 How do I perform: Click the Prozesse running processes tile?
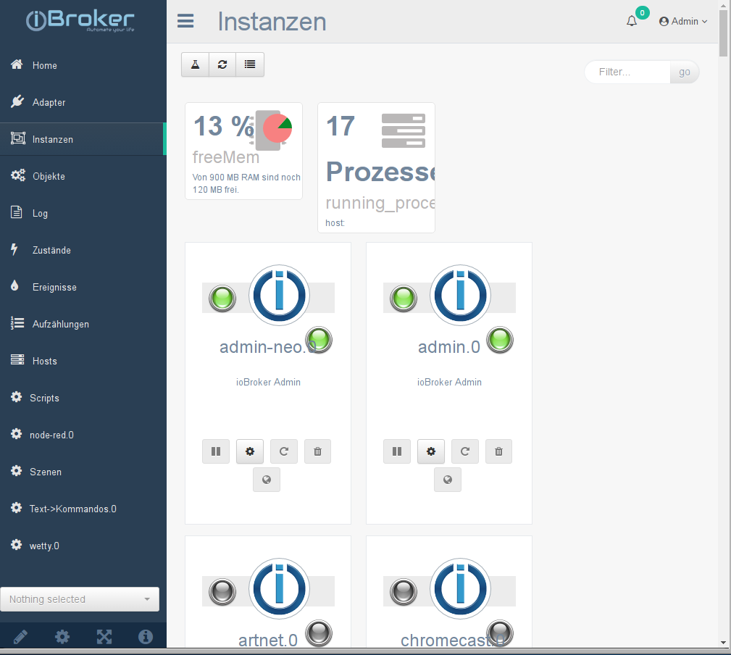point(376,167)
